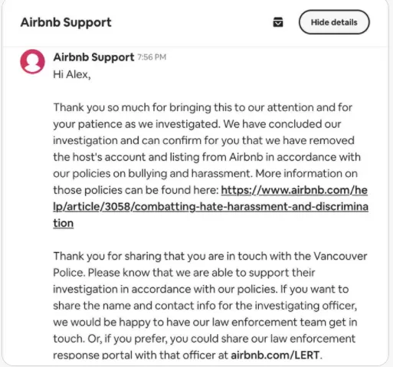Click the Airbnb Support conversation title

pos(66,22)
